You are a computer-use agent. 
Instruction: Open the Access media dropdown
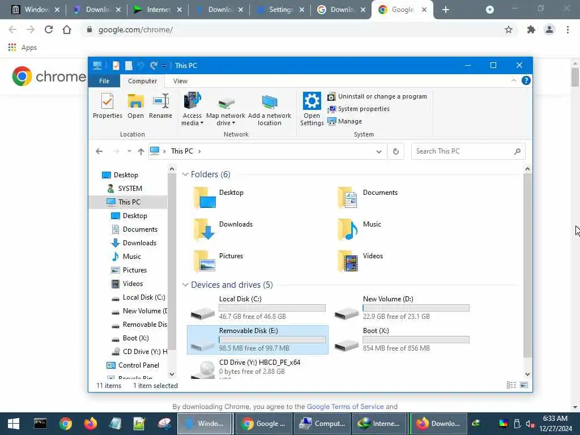coord(193,109)
